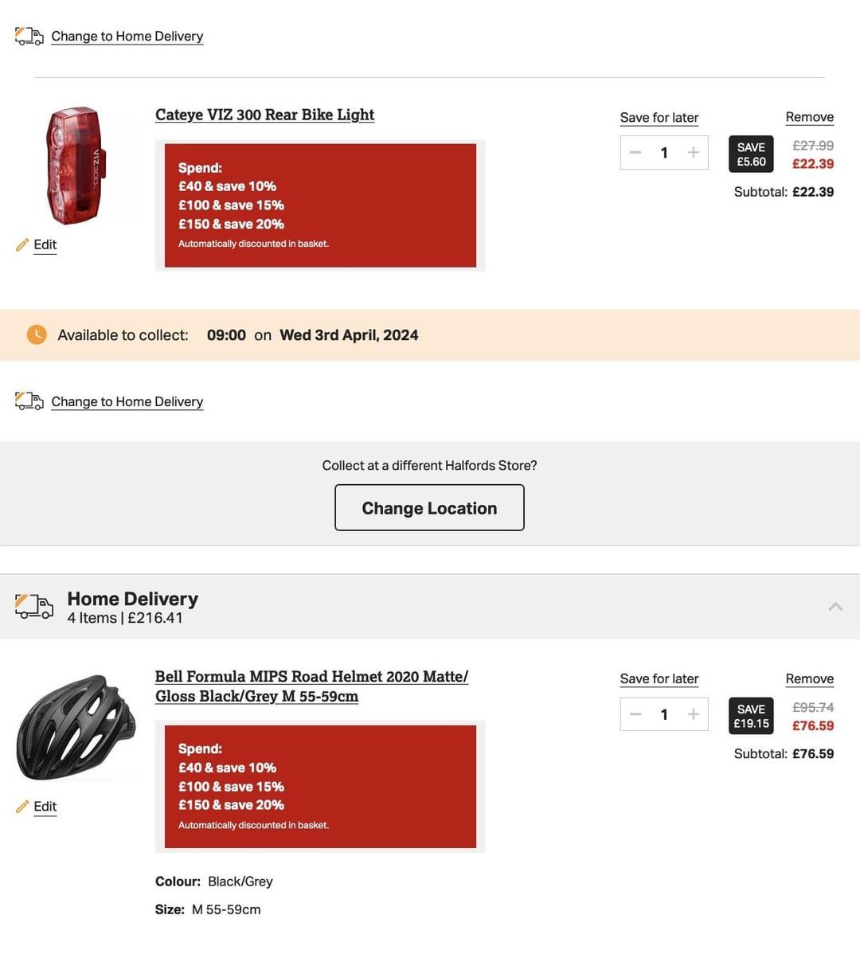Decrease Bell helmet quantity with minus
This screenshot has width=860, height=954.
635,714
